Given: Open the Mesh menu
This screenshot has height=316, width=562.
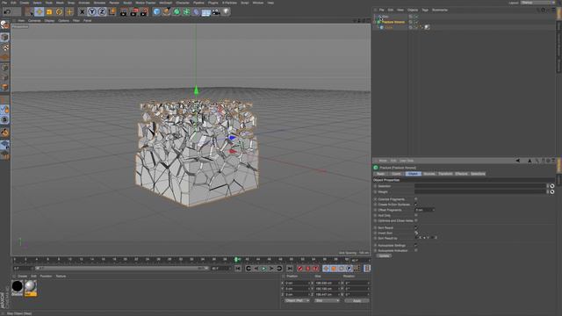Looking at the screenshot, I should point(60,3).
